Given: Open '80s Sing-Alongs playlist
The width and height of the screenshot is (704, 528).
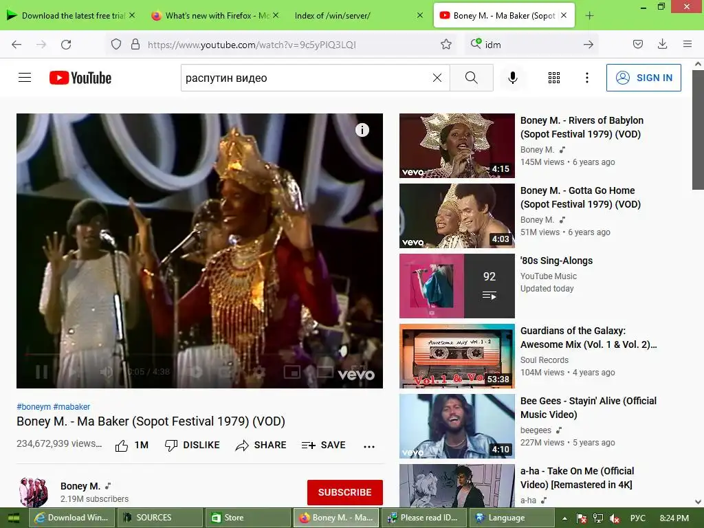Looking at the screenshot, I should pos(556,261).
